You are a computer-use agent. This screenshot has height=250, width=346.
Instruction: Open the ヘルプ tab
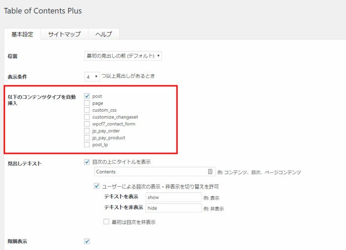tap(104, 34)
